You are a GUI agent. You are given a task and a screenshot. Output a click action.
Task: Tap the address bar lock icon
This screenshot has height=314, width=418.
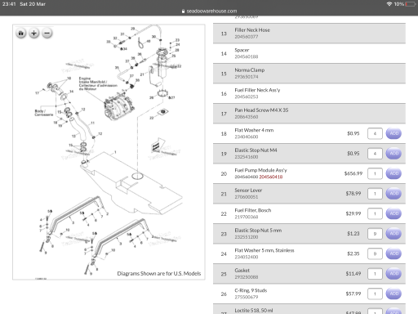pos(183,11)
